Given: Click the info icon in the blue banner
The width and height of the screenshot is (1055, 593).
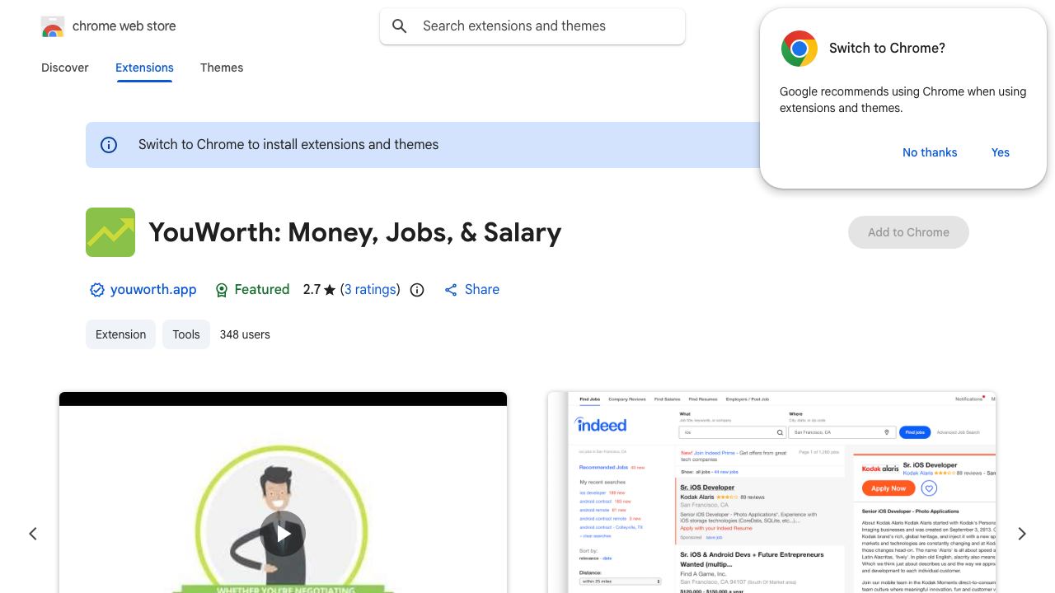Looking at the screenshot, I should click(x=109, y=145).
